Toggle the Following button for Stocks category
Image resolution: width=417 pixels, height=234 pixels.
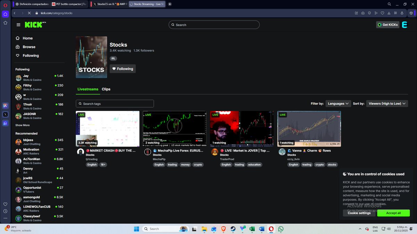(x=123, y=69)
